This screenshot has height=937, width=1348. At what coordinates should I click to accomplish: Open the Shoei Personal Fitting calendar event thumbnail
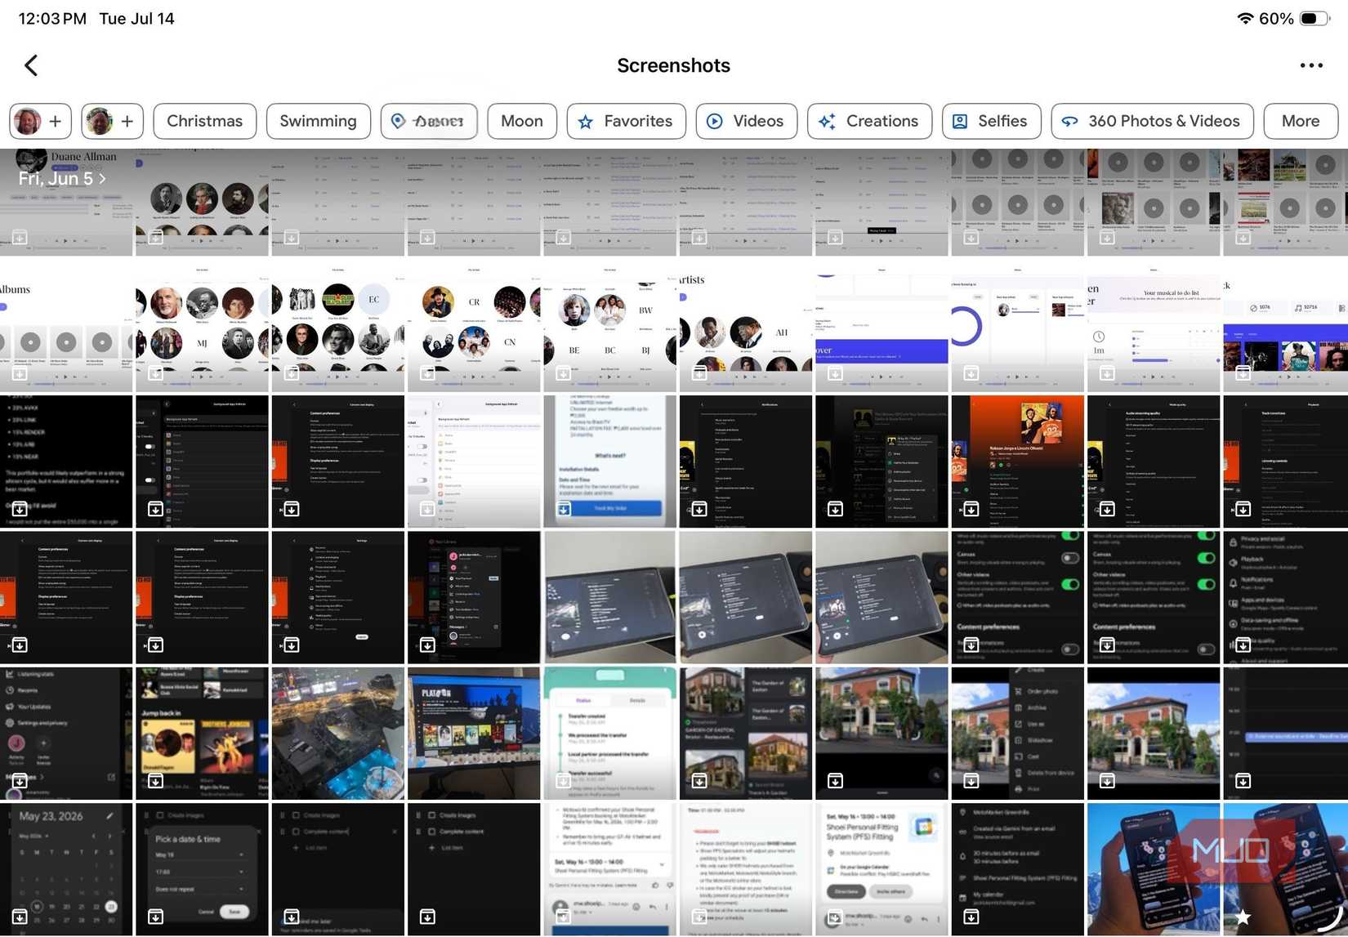882,869
